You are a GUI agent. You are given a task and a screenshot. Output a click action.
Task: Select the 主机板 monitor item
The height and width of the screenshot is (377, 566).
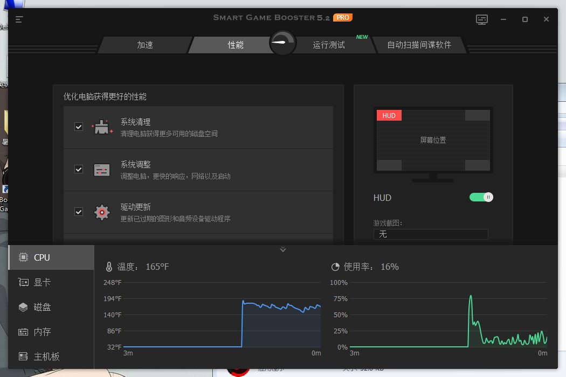[x=51, y=357]
